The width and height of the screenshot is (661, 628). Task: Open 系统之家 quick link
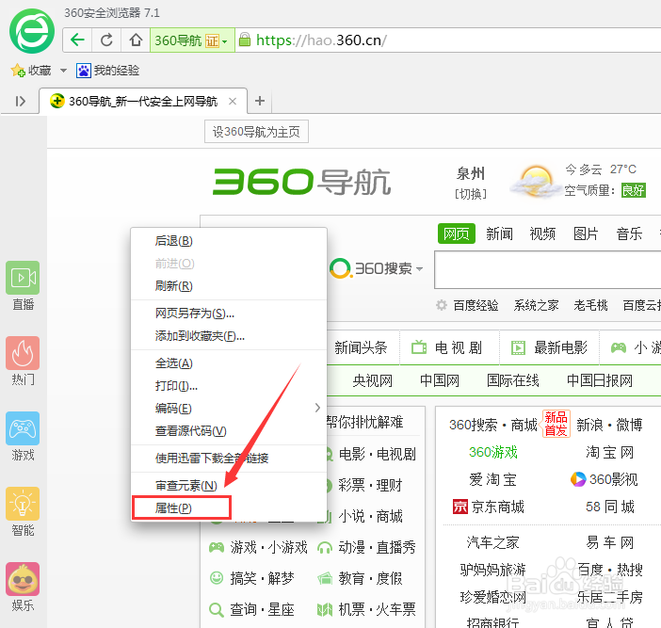tap(536, 305)
